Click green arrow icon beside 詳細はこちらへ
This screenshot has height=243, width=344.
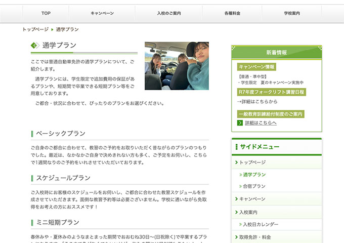240,123
